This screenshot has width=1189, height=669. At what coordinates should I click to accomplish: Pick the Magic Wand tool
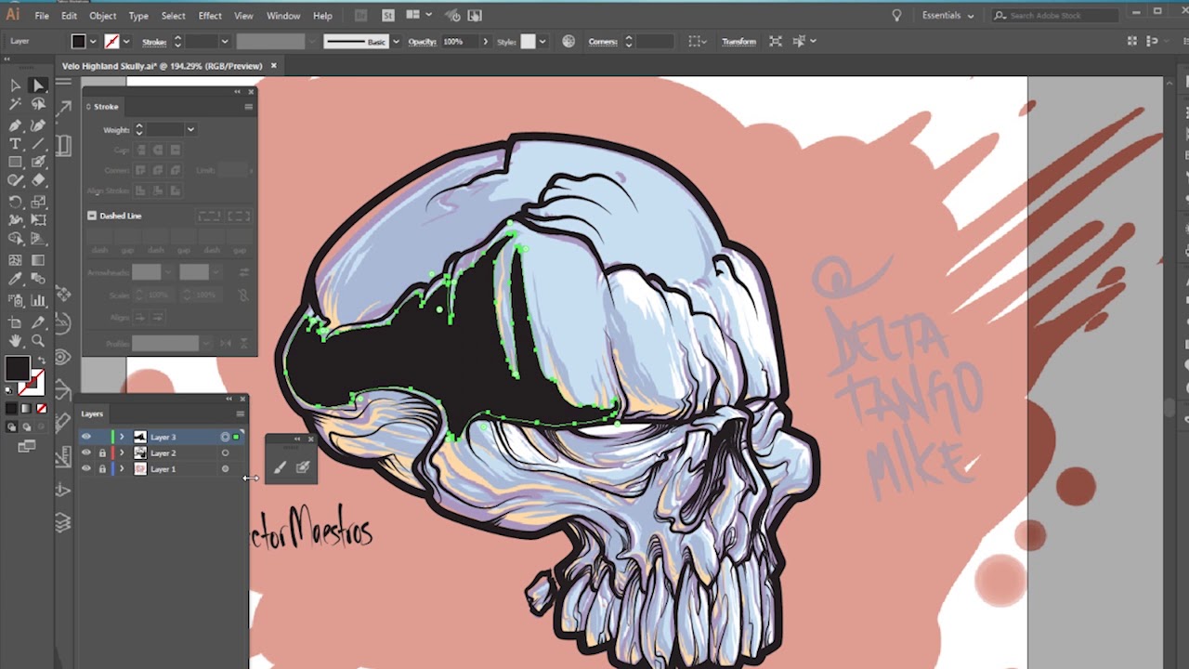tap(16, 105)
